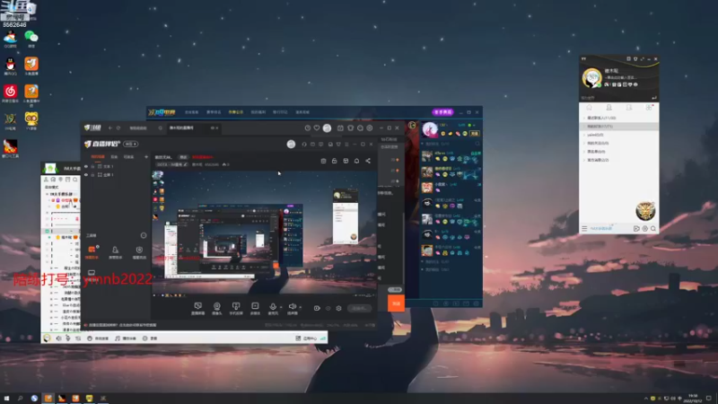Click the first nav tab in game window

pos(191,112)
